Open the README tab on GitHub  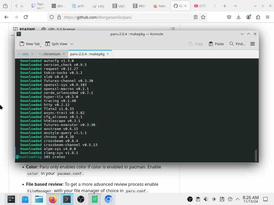pos(24,29)
